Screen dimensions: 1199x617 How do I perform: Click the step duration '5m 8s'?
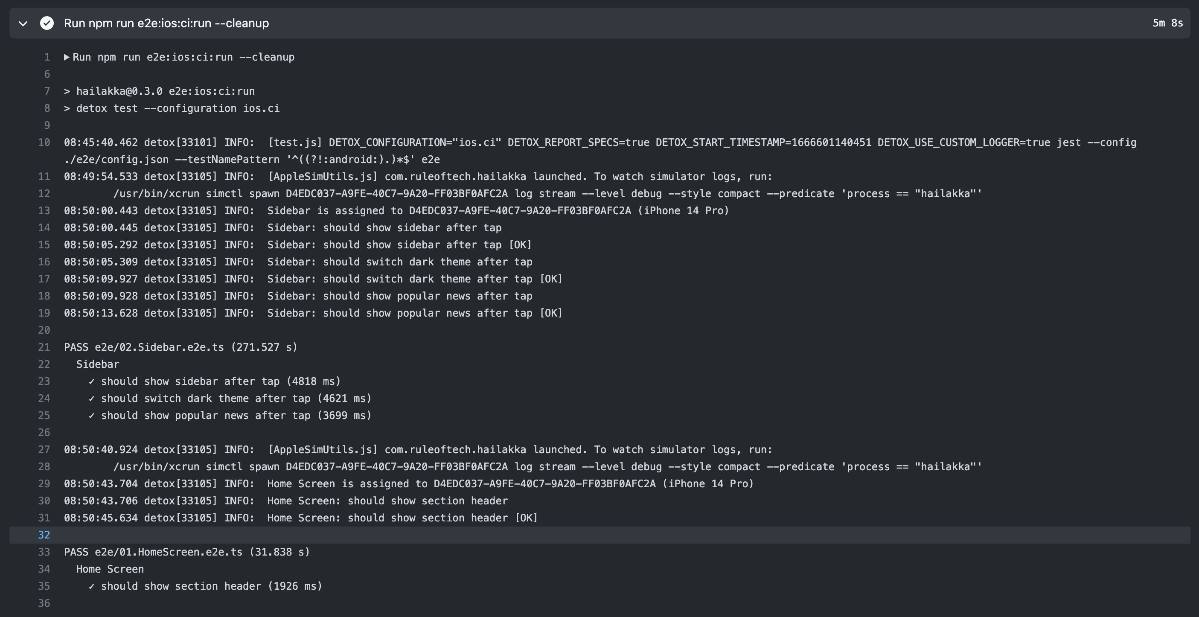click(x=1167, y=23)
